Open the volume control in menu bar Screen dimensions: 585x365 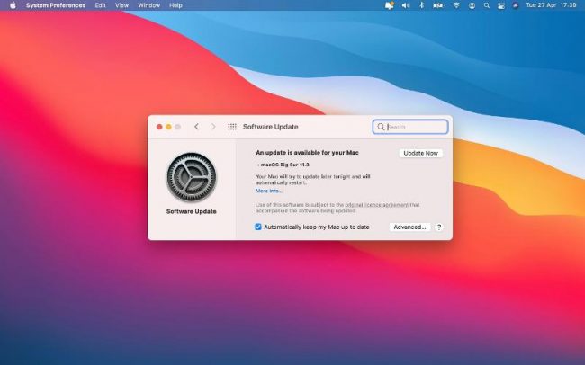click(405, 5)
